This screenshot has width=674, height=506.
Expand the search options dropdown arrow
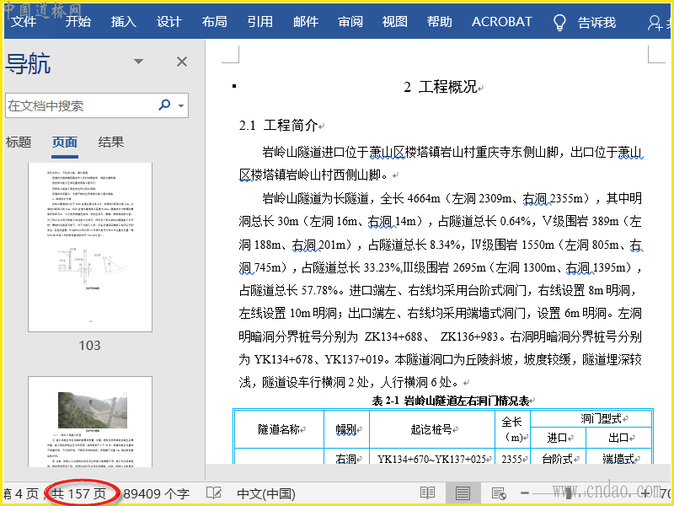click(x=181, y=106)
